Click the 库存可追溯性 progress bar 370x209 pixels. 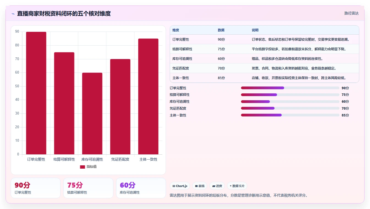290,102
